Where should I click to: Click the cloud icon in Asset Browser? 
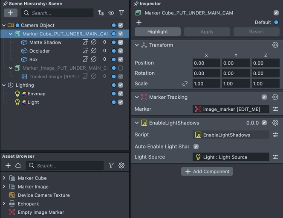click(18, 165)
